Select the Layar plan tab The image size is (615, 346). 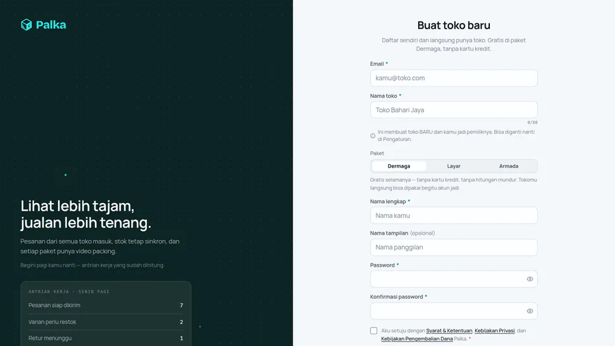[x=454, y=166]
